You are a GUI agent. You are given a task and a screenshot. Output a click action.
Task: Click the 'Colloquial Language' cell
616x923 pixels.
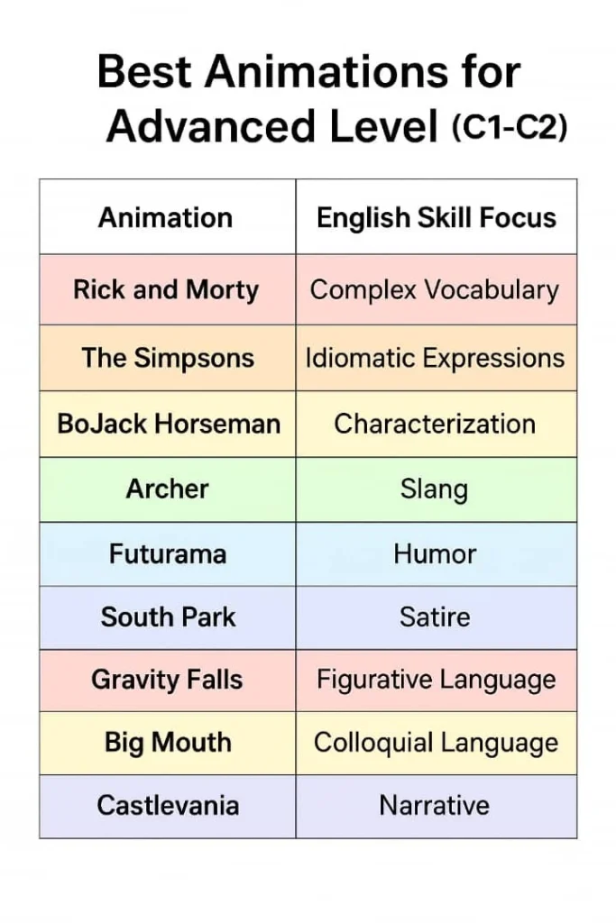tap(437, 743)
